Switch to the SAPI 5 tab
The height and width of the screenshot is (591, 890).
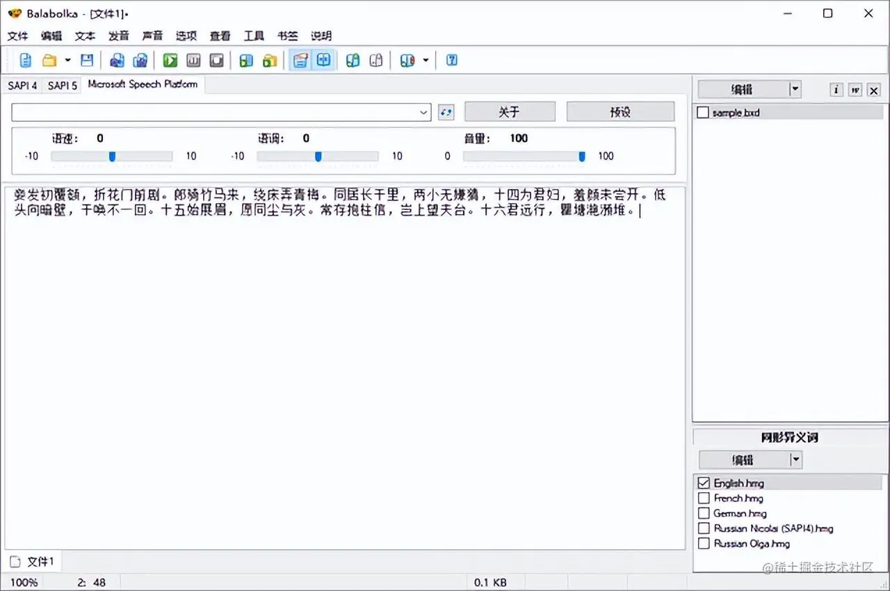click(x=63, y=86)
